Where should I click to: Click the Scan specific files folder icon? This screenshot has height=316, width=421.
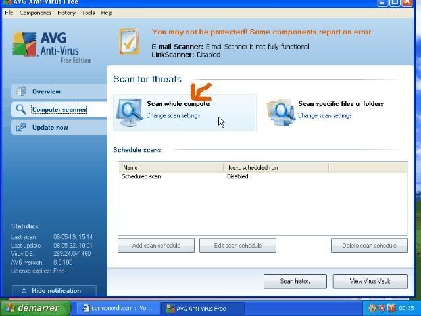(x=281, y=113)
